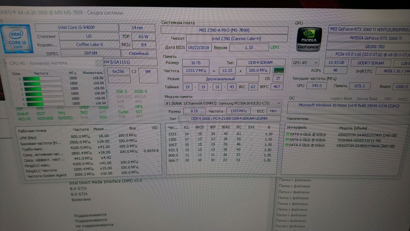Click the RDSEED feature flag
Viewport: 410px width, 231px height.
coord(65,118)
